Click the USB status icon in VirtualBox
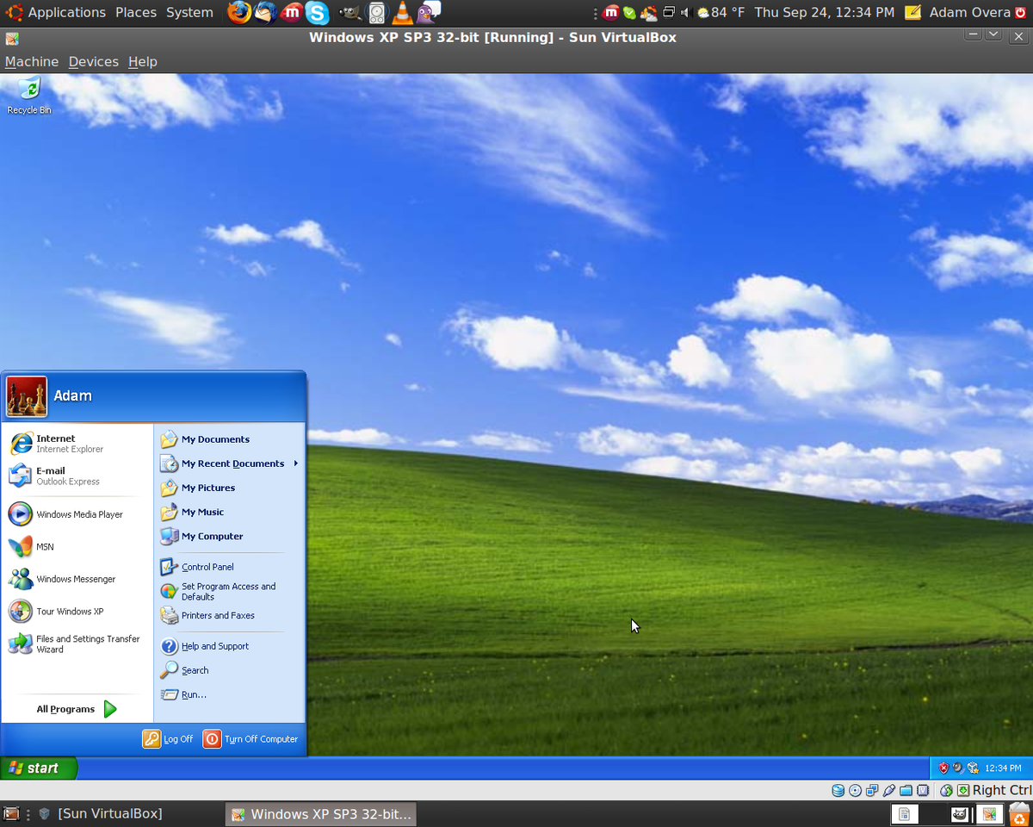 [889, 790]
